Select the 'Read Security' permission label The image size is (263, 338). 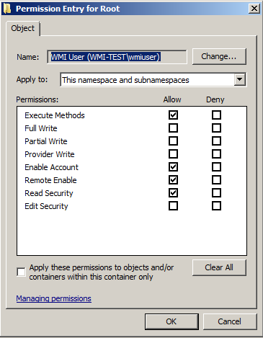click(x=49, y=193)
